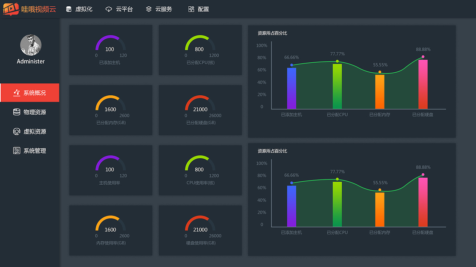The width and height of the screenshot is (476, 267).
Task: Click the upper chart title 资源所占百分比
Action: (272, 33)
